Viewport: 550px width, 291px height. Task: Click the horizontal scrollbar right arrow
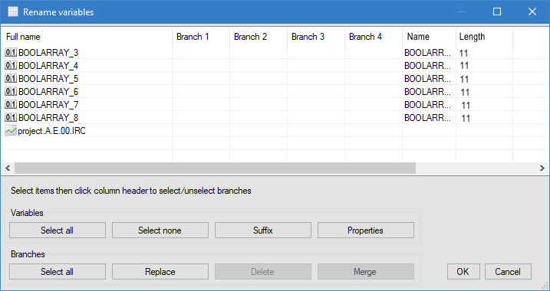point(542,168)
